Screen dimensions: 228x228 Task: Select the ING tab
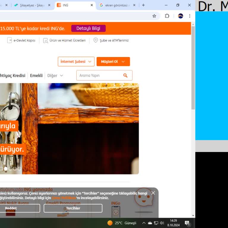(x=75, y=5)
